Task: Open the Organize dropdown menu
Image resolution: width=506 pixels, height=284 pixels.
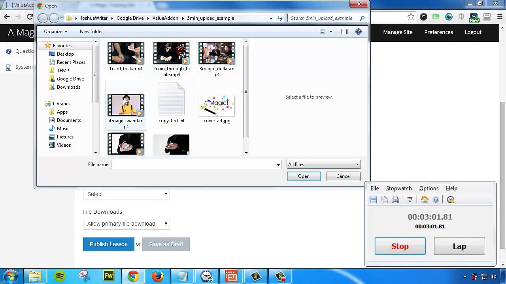Action: (x=56, y=32)
